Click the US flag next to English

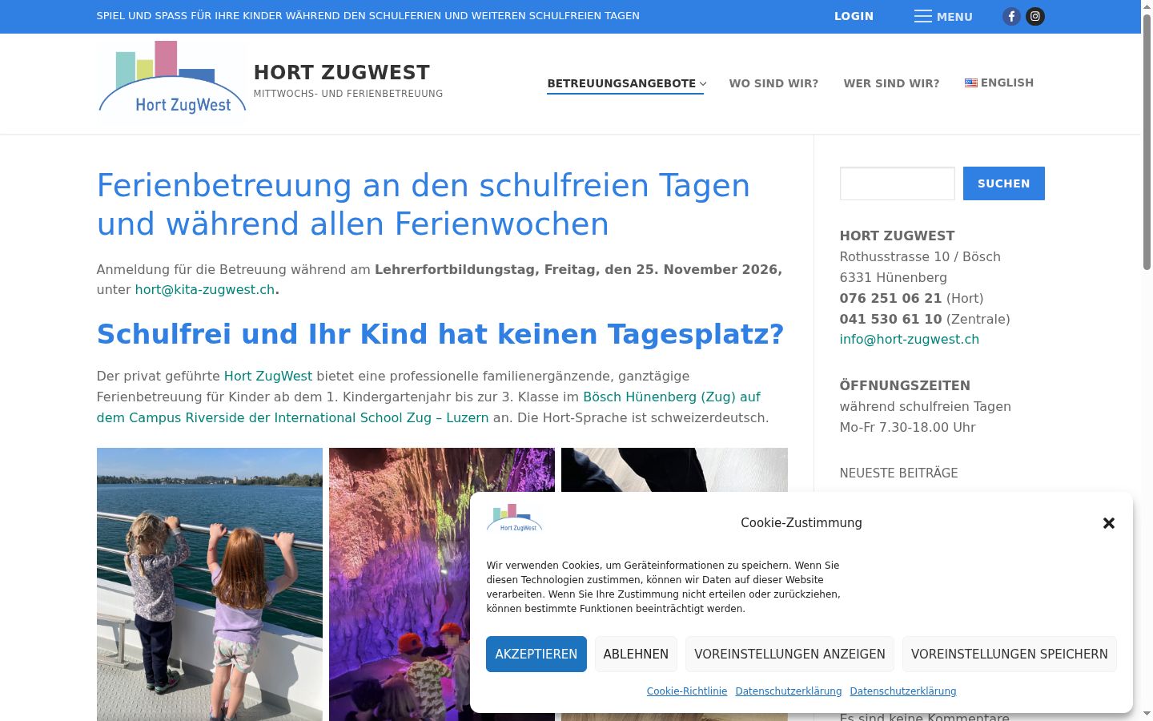[x=971, y=83]
